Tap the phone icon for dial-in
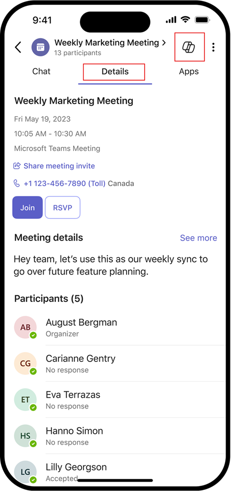Screen dimensions: 231x491 pos(17,183)
